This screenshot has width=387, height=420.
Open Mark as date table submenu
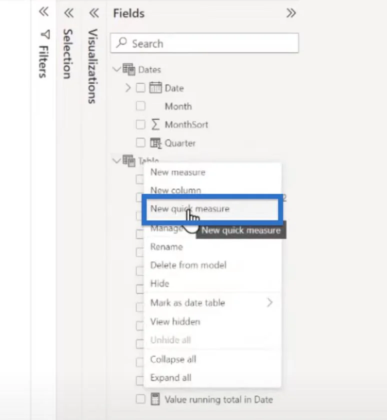click(x=212, y=302)
